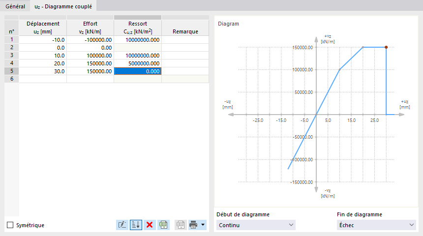Image resolution: width=423 pixels, height=236 pixels.
Task: Click the printer icon
Action: point(193,225)
